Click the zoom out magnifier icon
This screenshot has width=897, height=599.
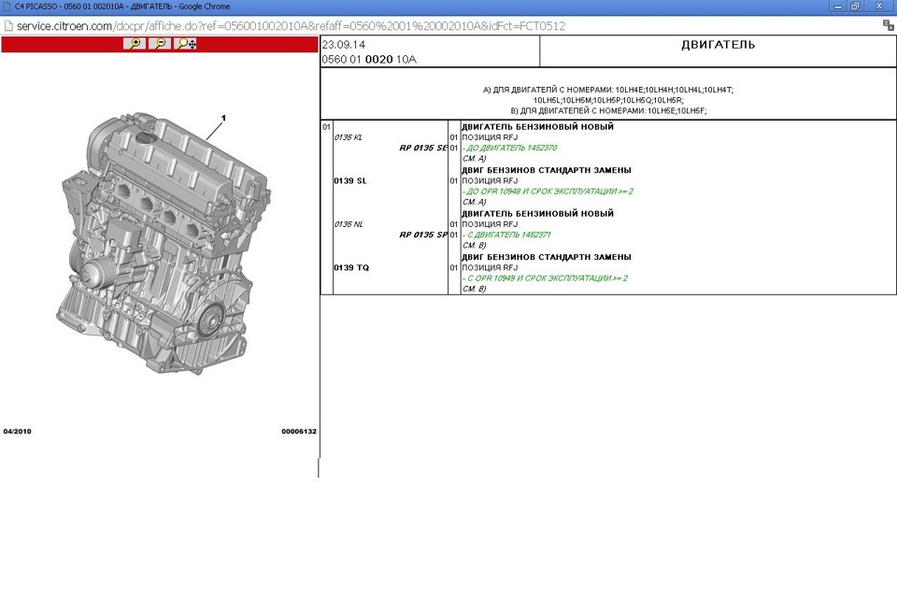pyautogui.click(x=160, y=44)
